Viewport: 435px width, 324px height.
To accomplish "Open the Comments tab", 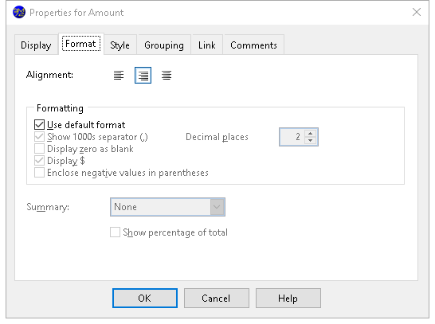I will [x=253, y=45].
